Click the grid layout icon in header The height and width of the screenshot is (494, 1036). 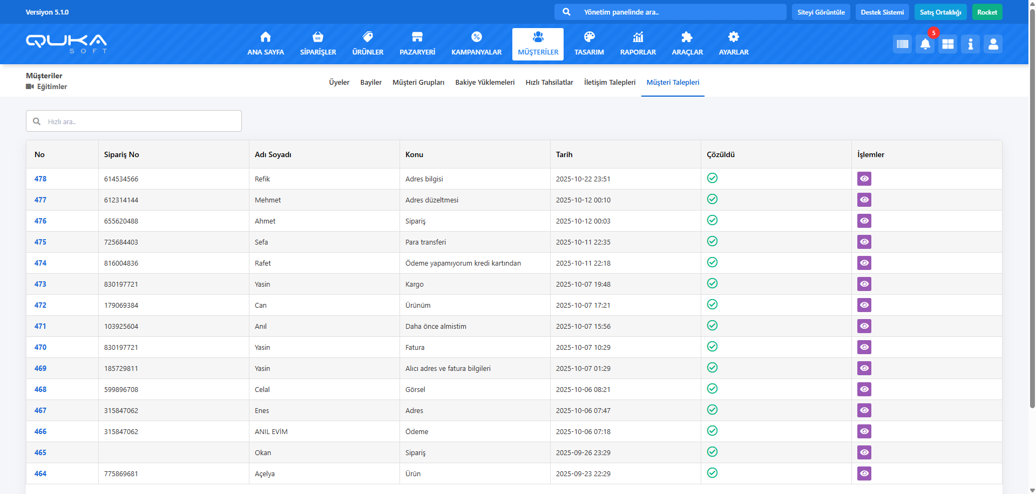click(x=947, y=44)
